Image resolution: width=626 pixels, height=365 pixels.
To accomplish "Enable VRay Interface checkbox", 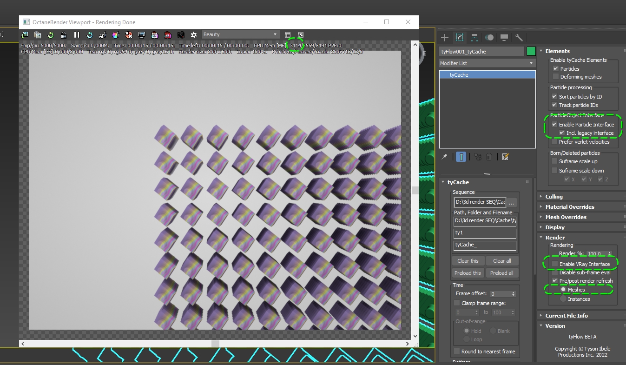I will tap(555, 264).
